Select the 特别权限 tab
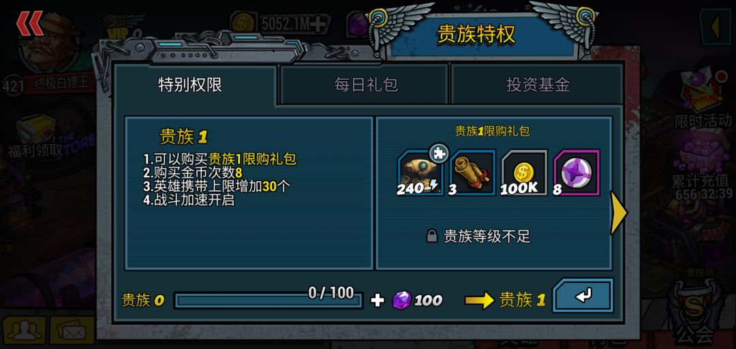 point(190,85)
